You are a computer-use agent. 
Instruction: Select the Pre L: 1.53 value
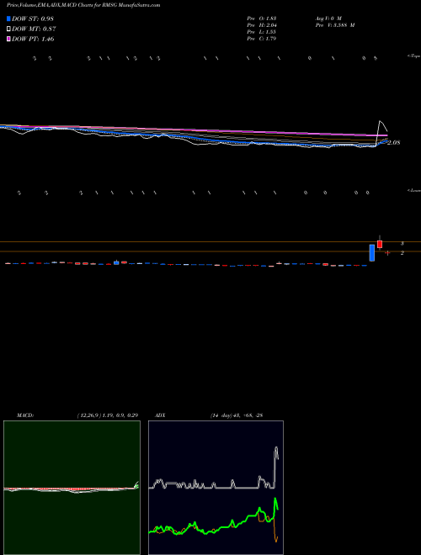tap(262, 32)
